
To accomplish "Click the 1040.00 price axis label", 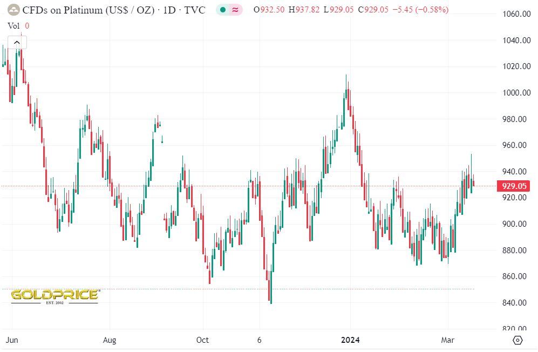I will tap(516, 40).
